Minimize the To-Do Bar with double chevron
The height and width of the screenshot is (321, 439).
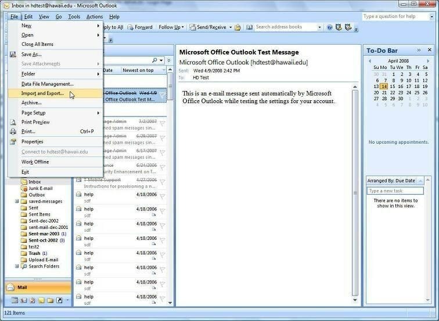coord(419,50)
